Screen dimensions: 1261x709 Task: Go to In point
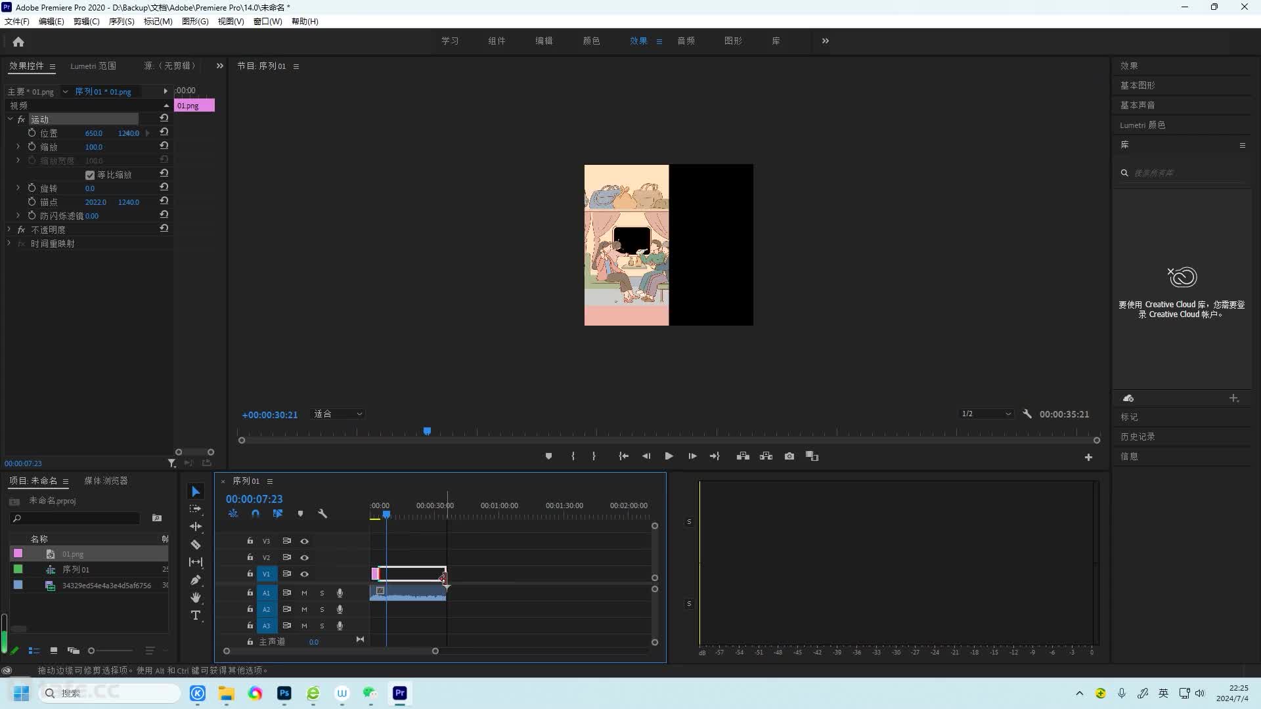623,456
